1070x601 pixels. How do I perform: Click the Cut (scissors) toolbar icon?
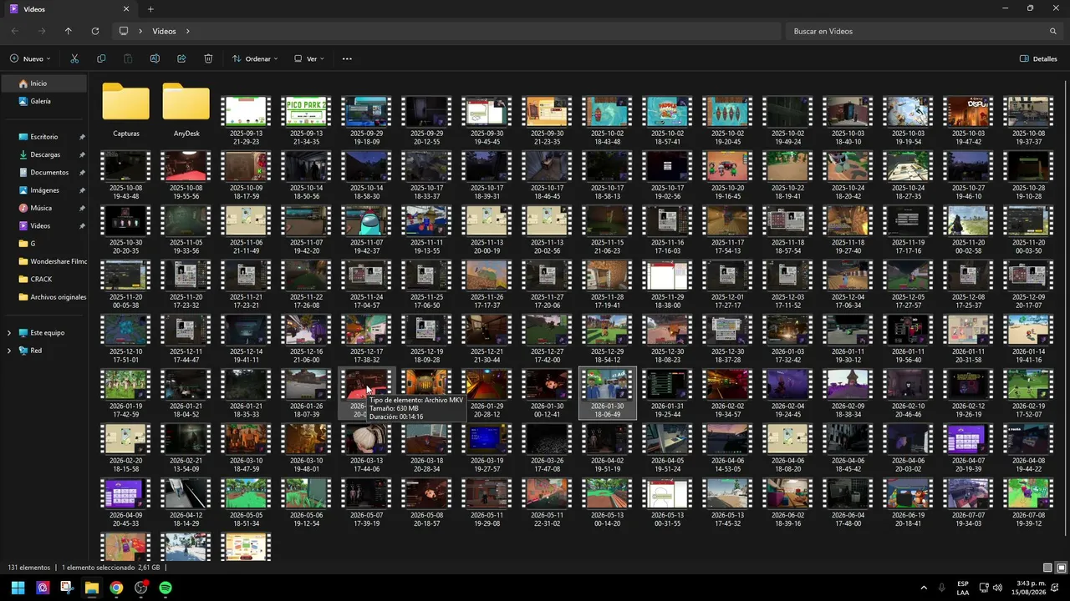[74, 59]
